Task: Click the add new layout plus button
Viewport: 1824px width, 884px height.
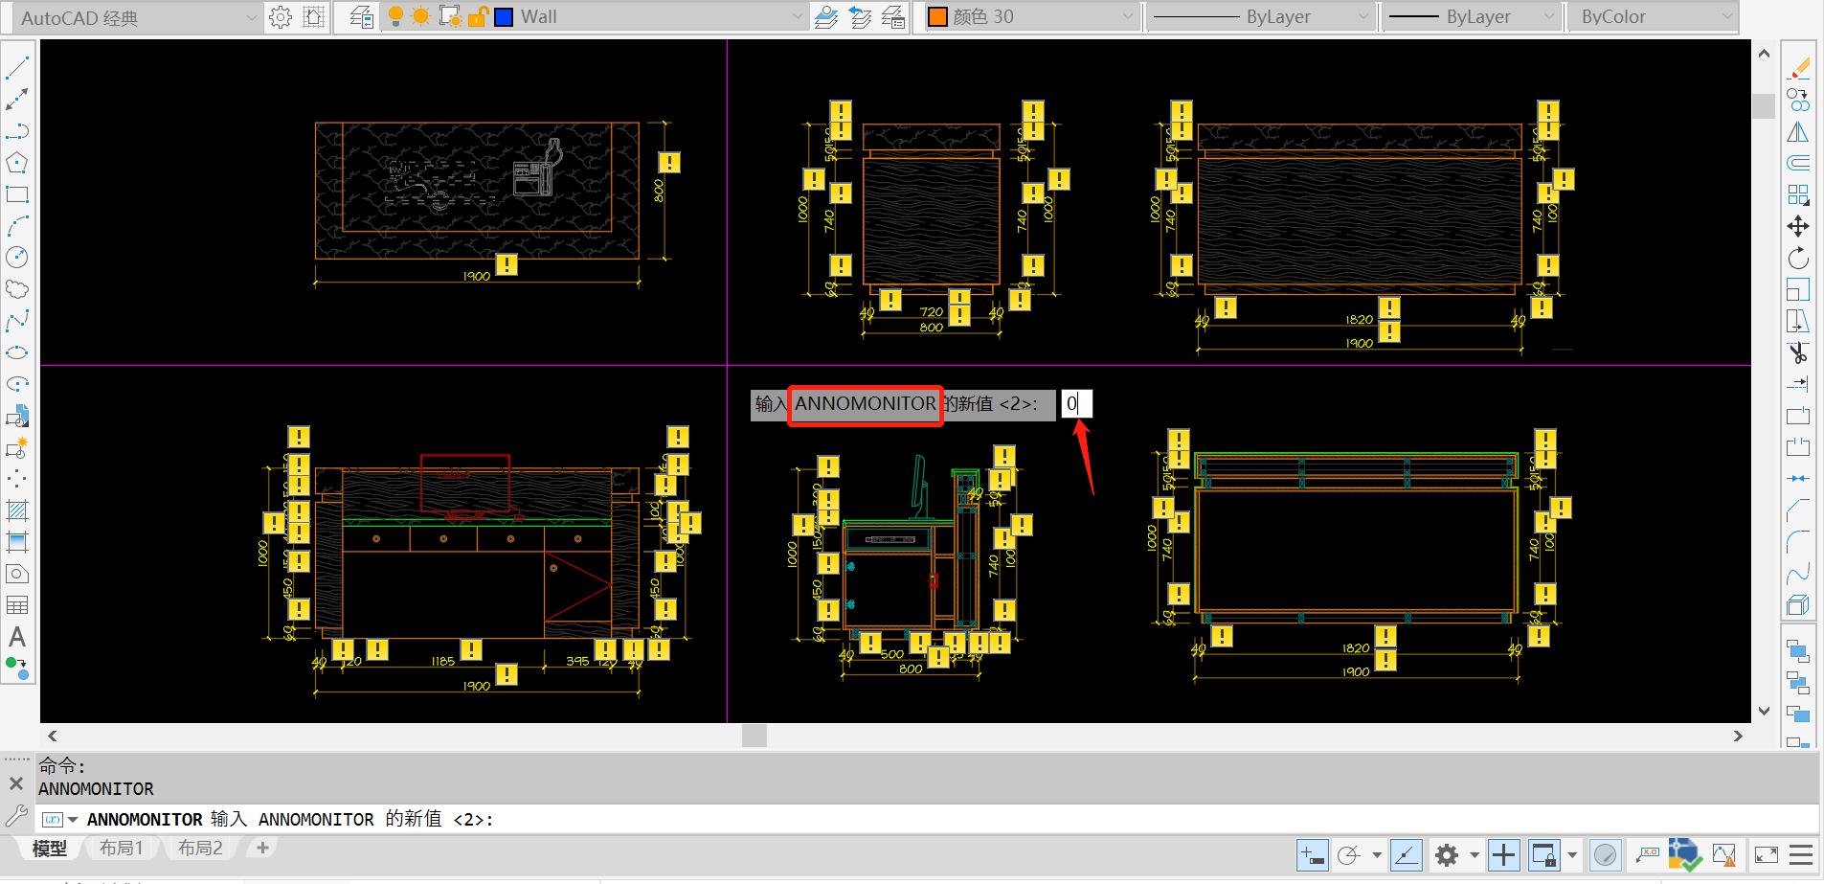Action: (x=262, y=848)
